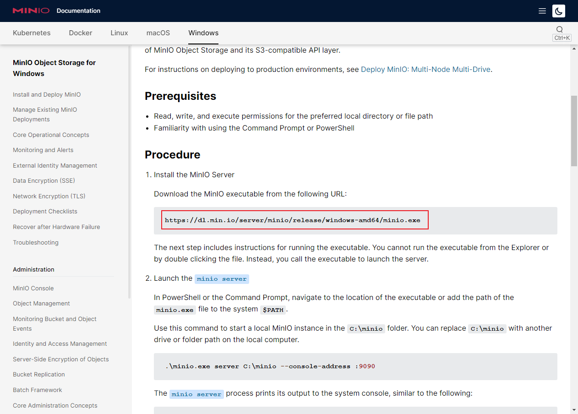The width and height of the screenshot is (578, 414).
Task: Click the minio.exe download URL
Action: pyautogui.click(x=292, y=220)
